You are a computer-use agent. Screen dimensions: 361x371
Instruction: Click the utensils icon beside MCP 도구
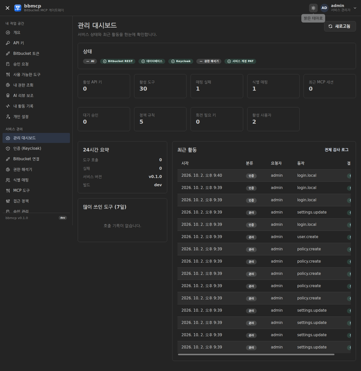point(8,191)
